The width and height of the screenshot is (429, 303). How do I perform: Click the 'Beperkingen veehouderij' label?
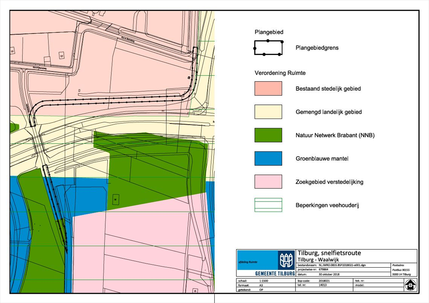[x=327, y=205]
